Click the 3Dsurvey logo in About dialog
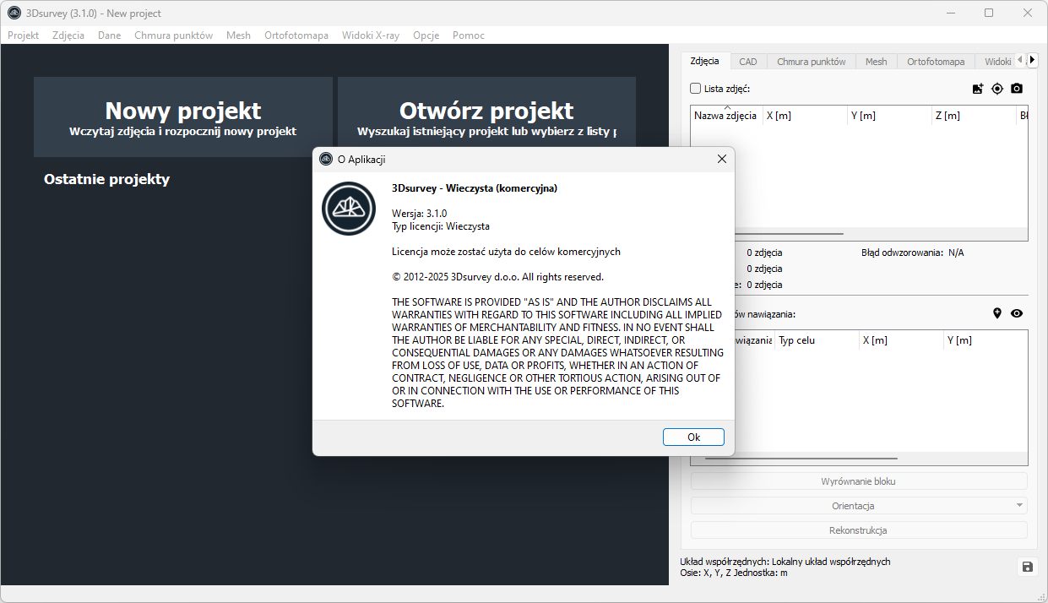Screen dimensions: 1048x603 (x=348, y=209)
